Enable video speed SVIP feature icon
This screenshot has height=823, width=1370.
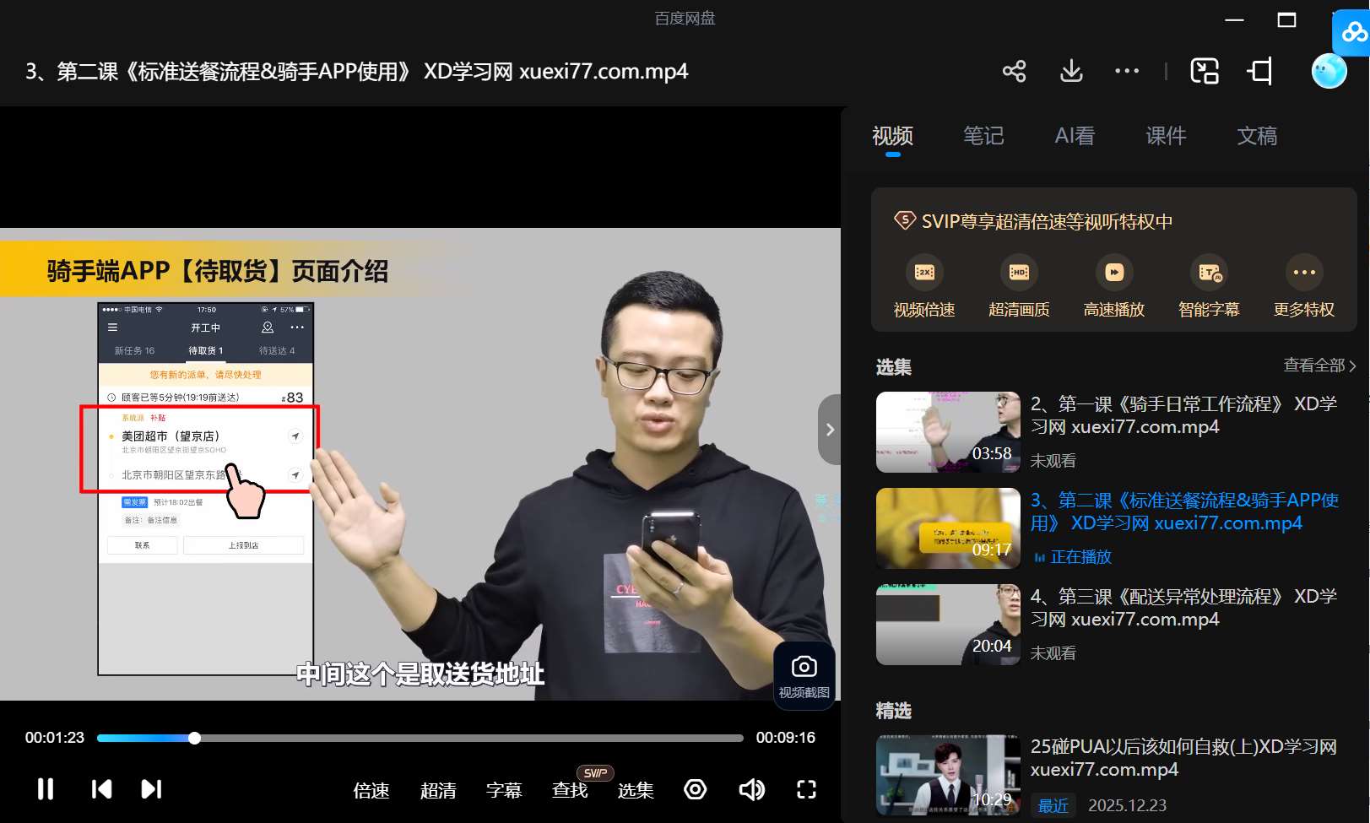pyautogui.click(x=924, y=273)
